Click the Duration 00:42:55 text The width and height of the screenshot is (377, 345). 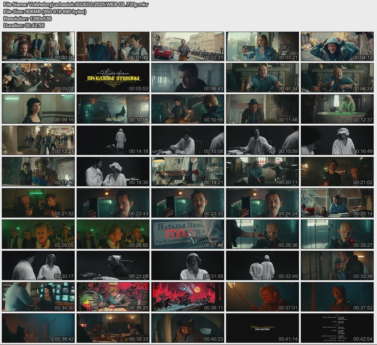(x=24, y=25)
